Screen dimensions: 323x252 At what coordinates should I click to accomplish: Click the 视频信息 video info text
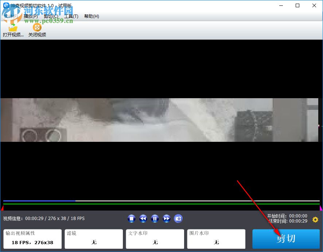pos(44,218)
